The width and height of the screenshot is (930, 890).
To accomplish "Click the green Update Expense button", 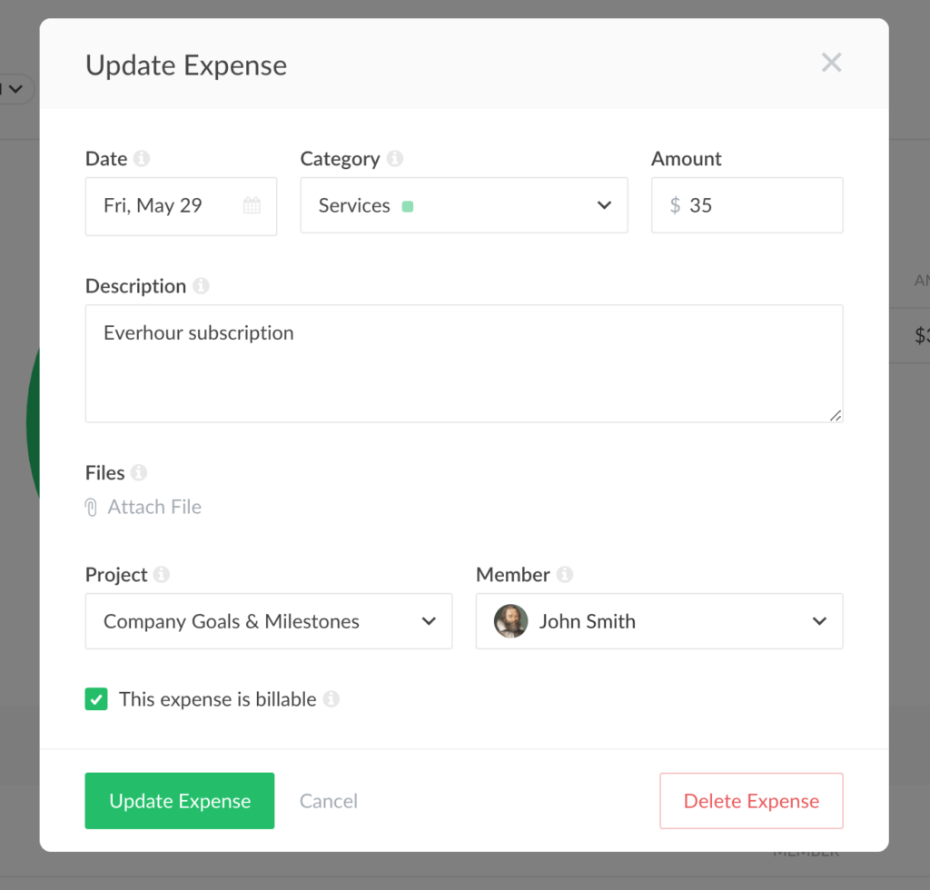I will (179, 801).
